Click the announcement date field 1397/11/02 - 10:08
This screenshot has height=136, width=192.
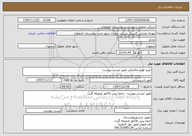tap(37, 20)
